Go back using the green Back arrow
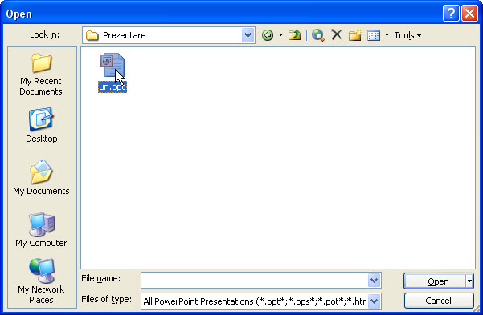483x315 pixels. pyautogui.click(x=268, y=35)
